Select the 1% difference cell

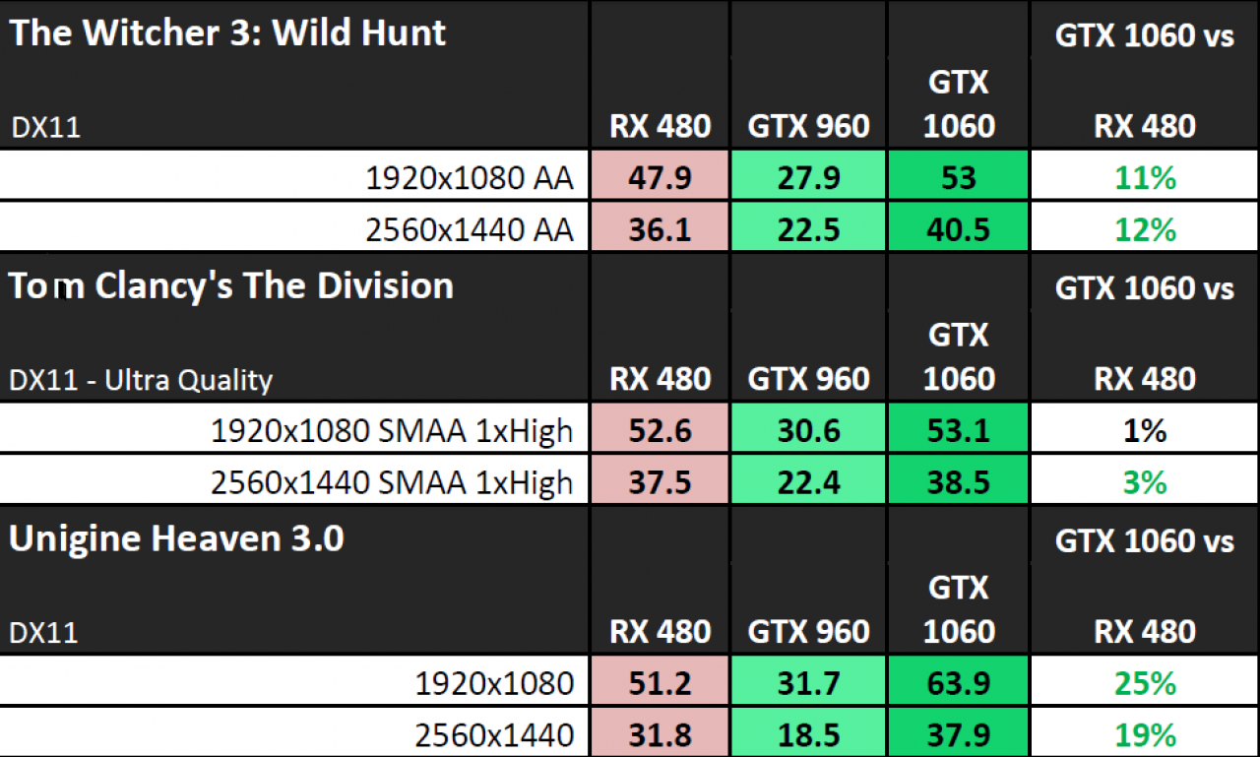click(1145, 430)
